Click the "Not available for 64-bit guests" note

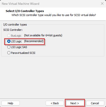coord(43,35)
